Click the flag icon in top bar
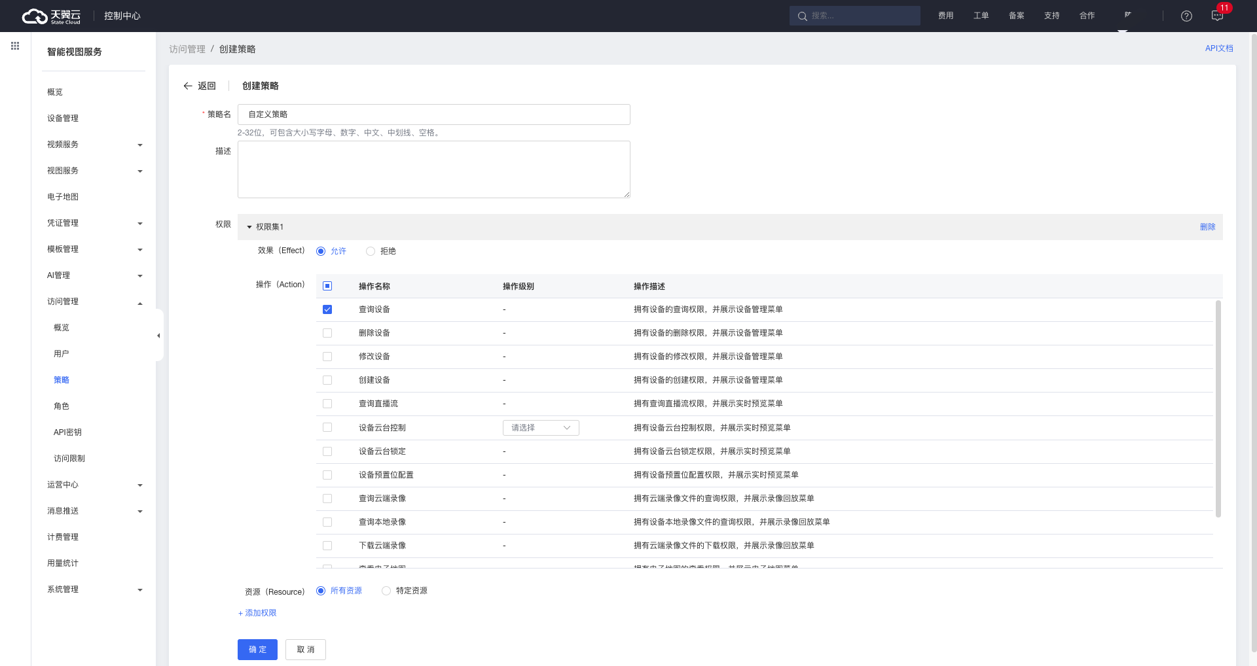Viewport: 1257px width, 666px height. [x=1127, y=14]
